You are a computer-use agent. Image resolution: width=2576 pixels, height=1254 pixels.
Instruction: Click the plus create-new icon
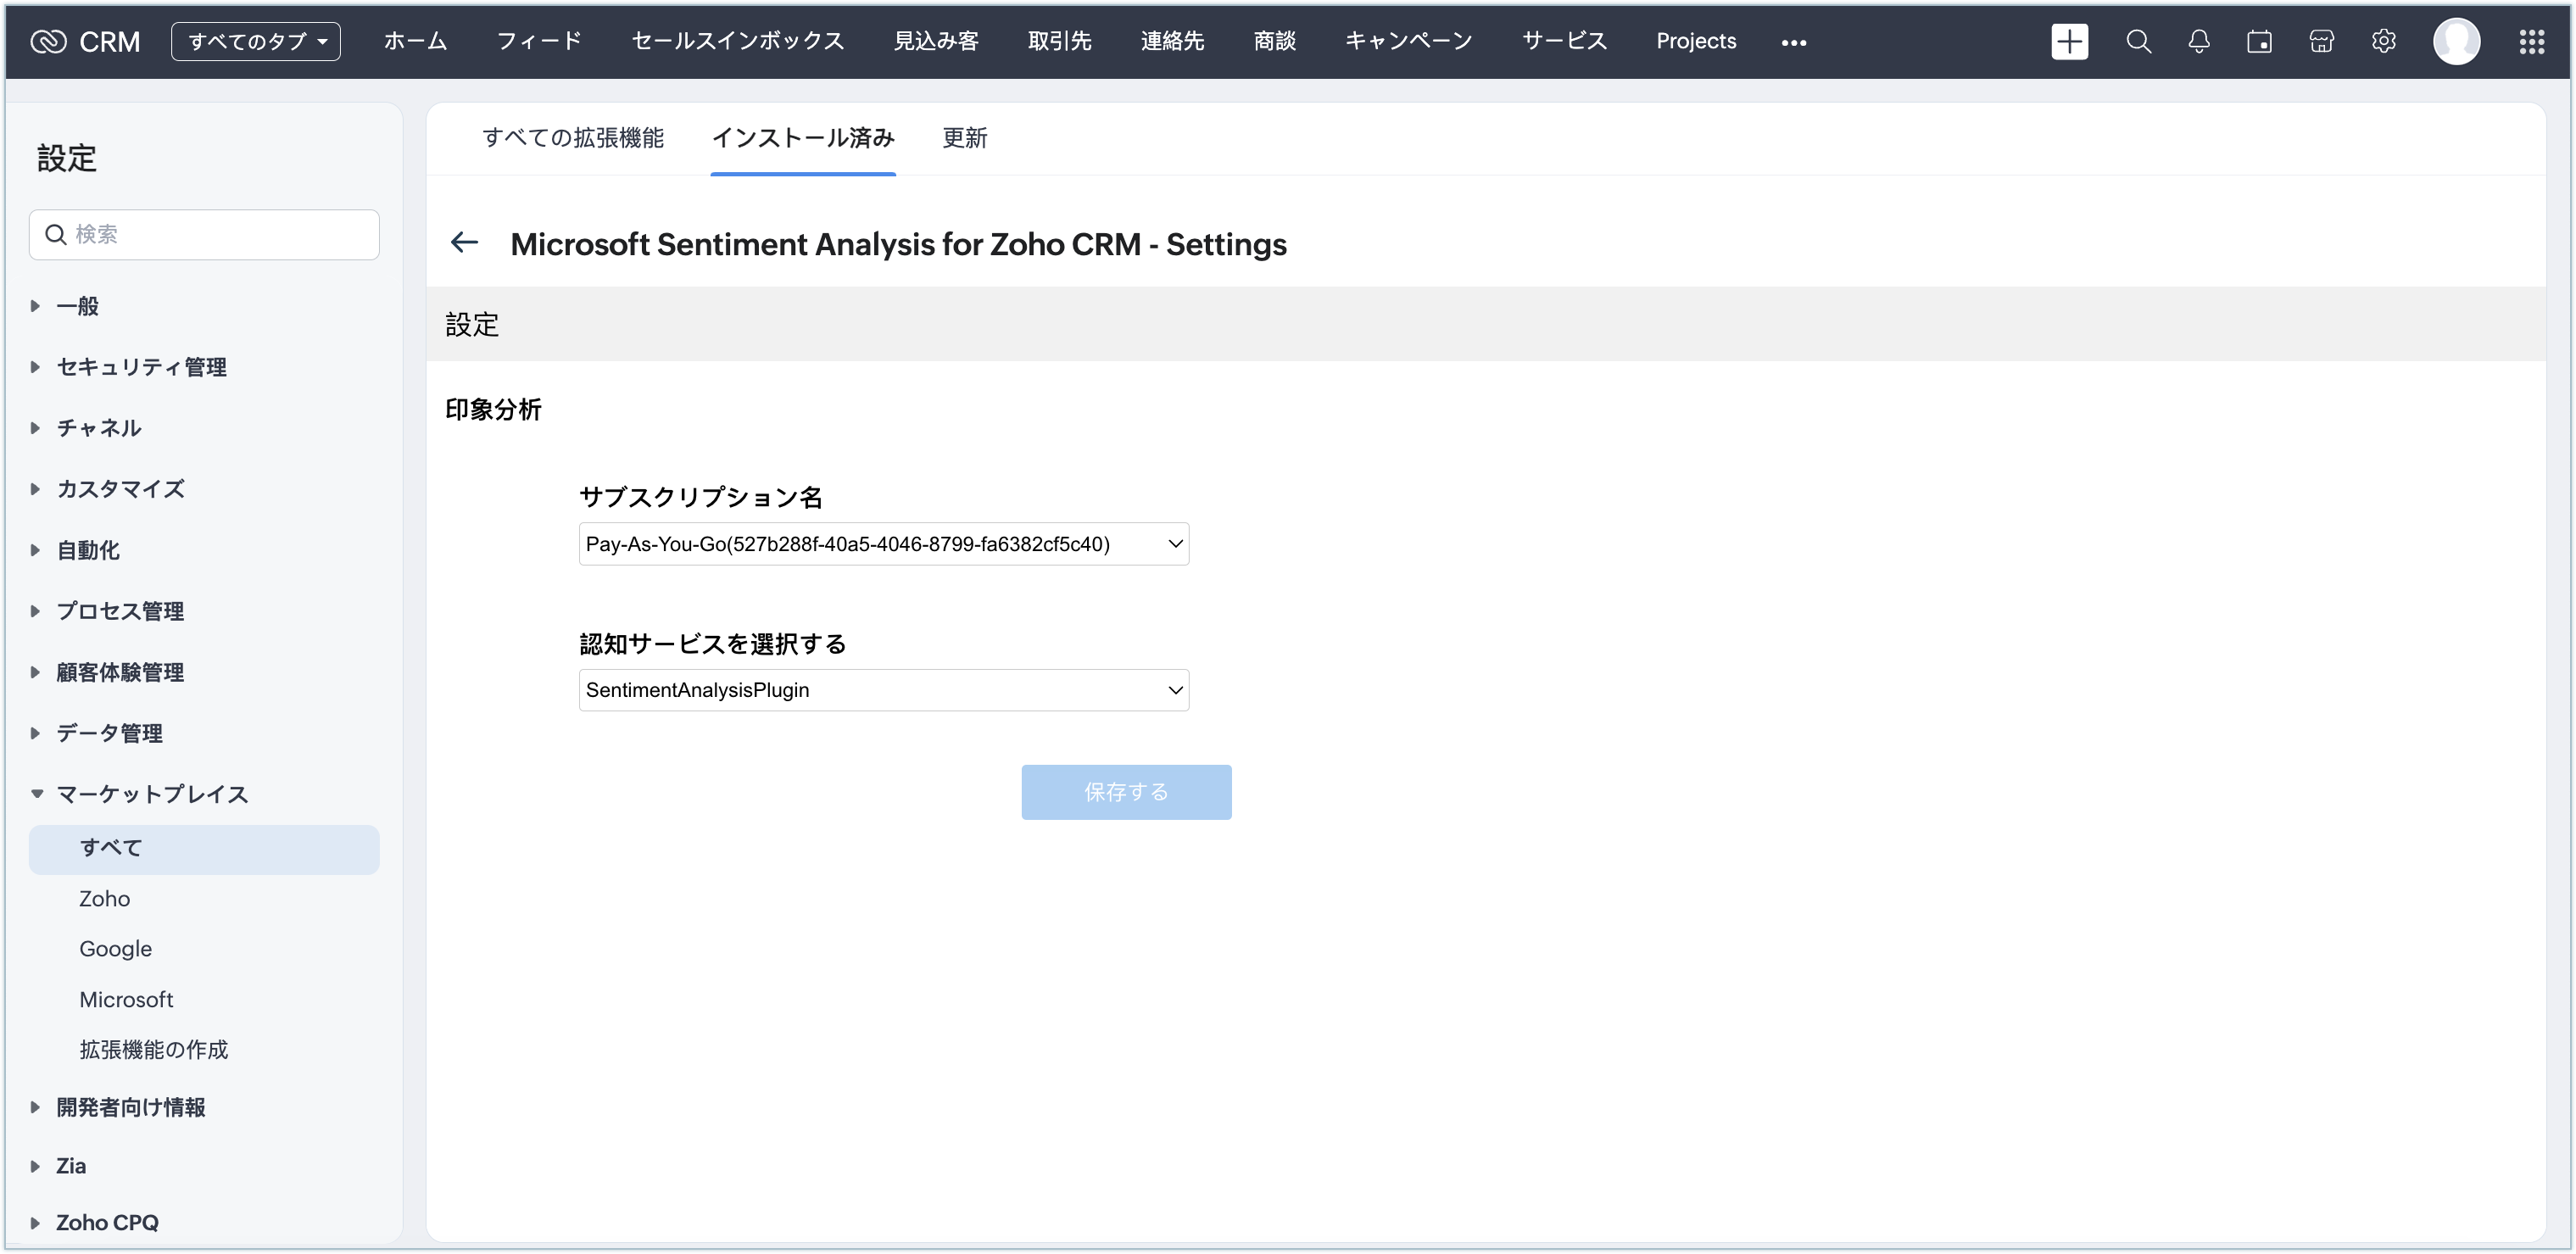2069,41
